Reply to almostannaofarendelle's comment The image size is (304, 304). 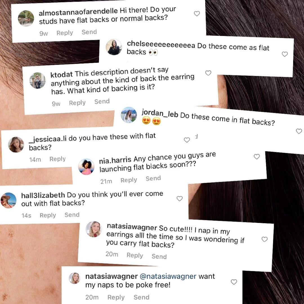tap(64, 33)
